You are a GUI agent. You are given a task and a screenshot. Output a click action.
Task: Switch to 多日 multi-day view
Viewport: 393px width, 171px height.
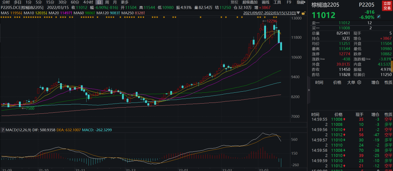click(x=17, y=2)
